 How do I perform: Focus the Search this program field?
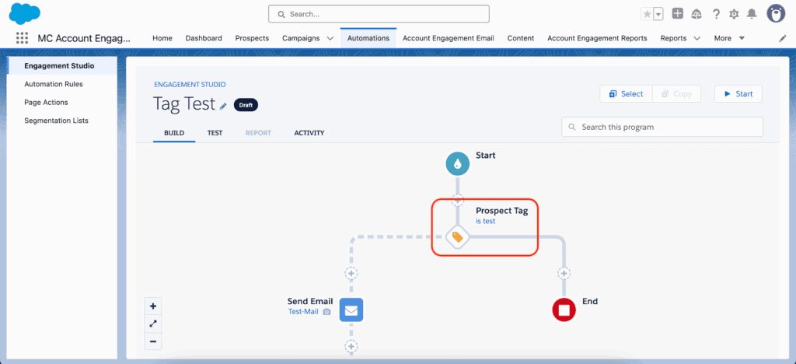pyautogui.click(x=662, y=127)
